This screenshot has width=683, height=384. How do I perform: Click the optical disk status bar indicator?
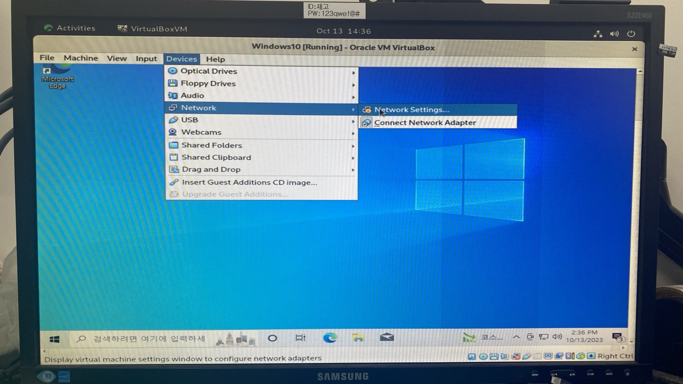(483, 356)
